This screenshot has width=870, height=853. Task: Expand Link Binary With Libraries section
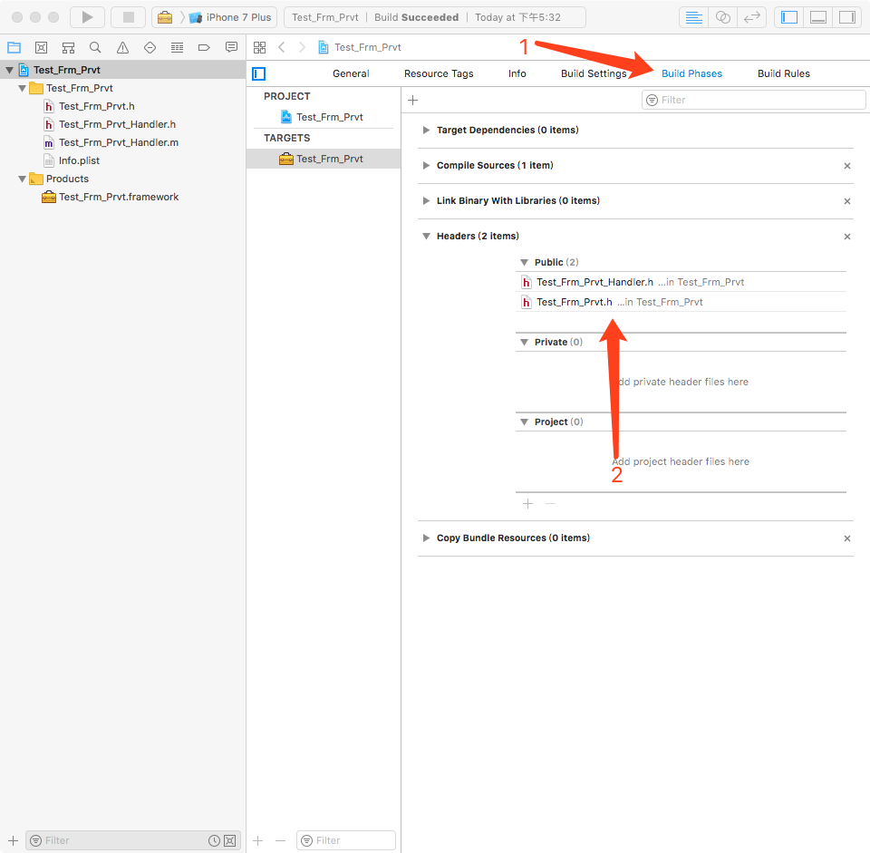pos(426,201)
